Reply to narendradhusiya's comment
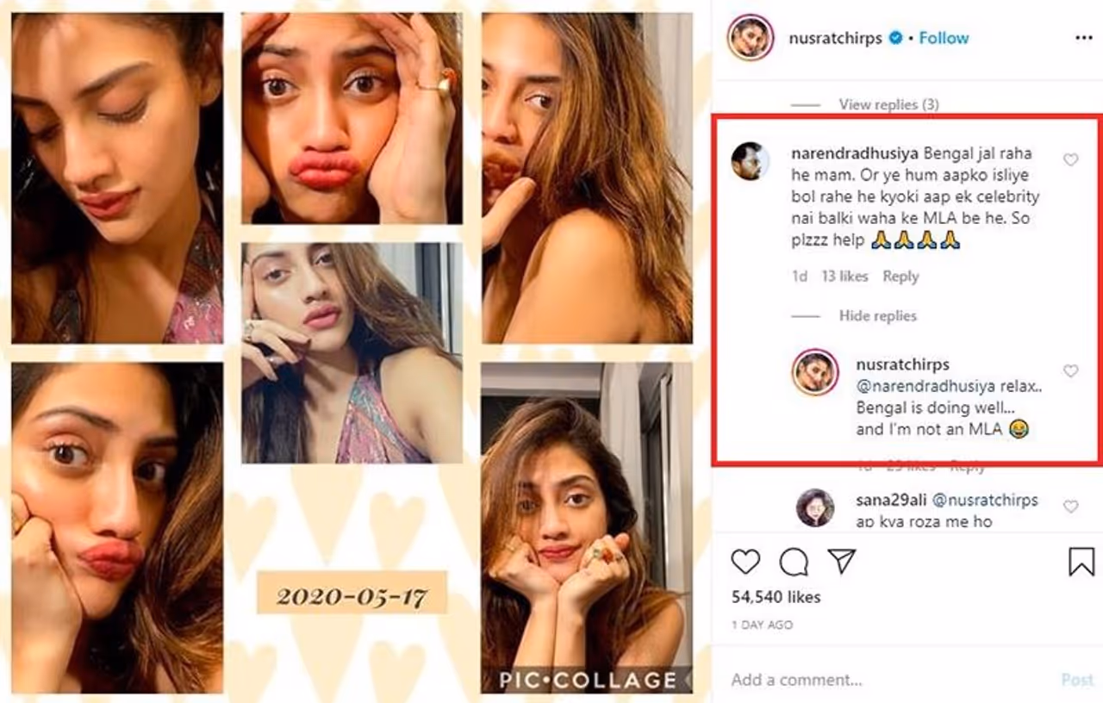The image size is (1103, 703). (x=900, y=277)
